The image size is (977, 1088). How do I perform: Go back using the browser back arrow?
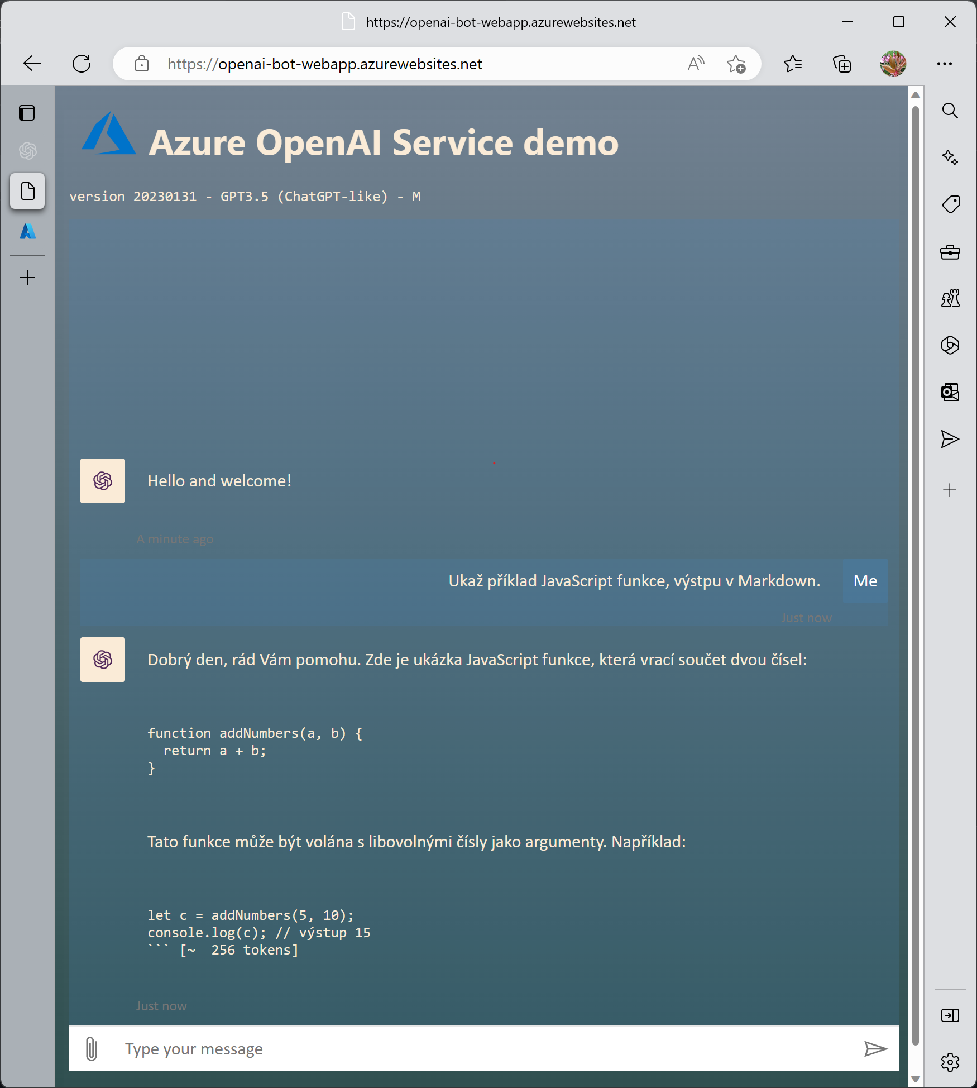(x=32, y=64)
